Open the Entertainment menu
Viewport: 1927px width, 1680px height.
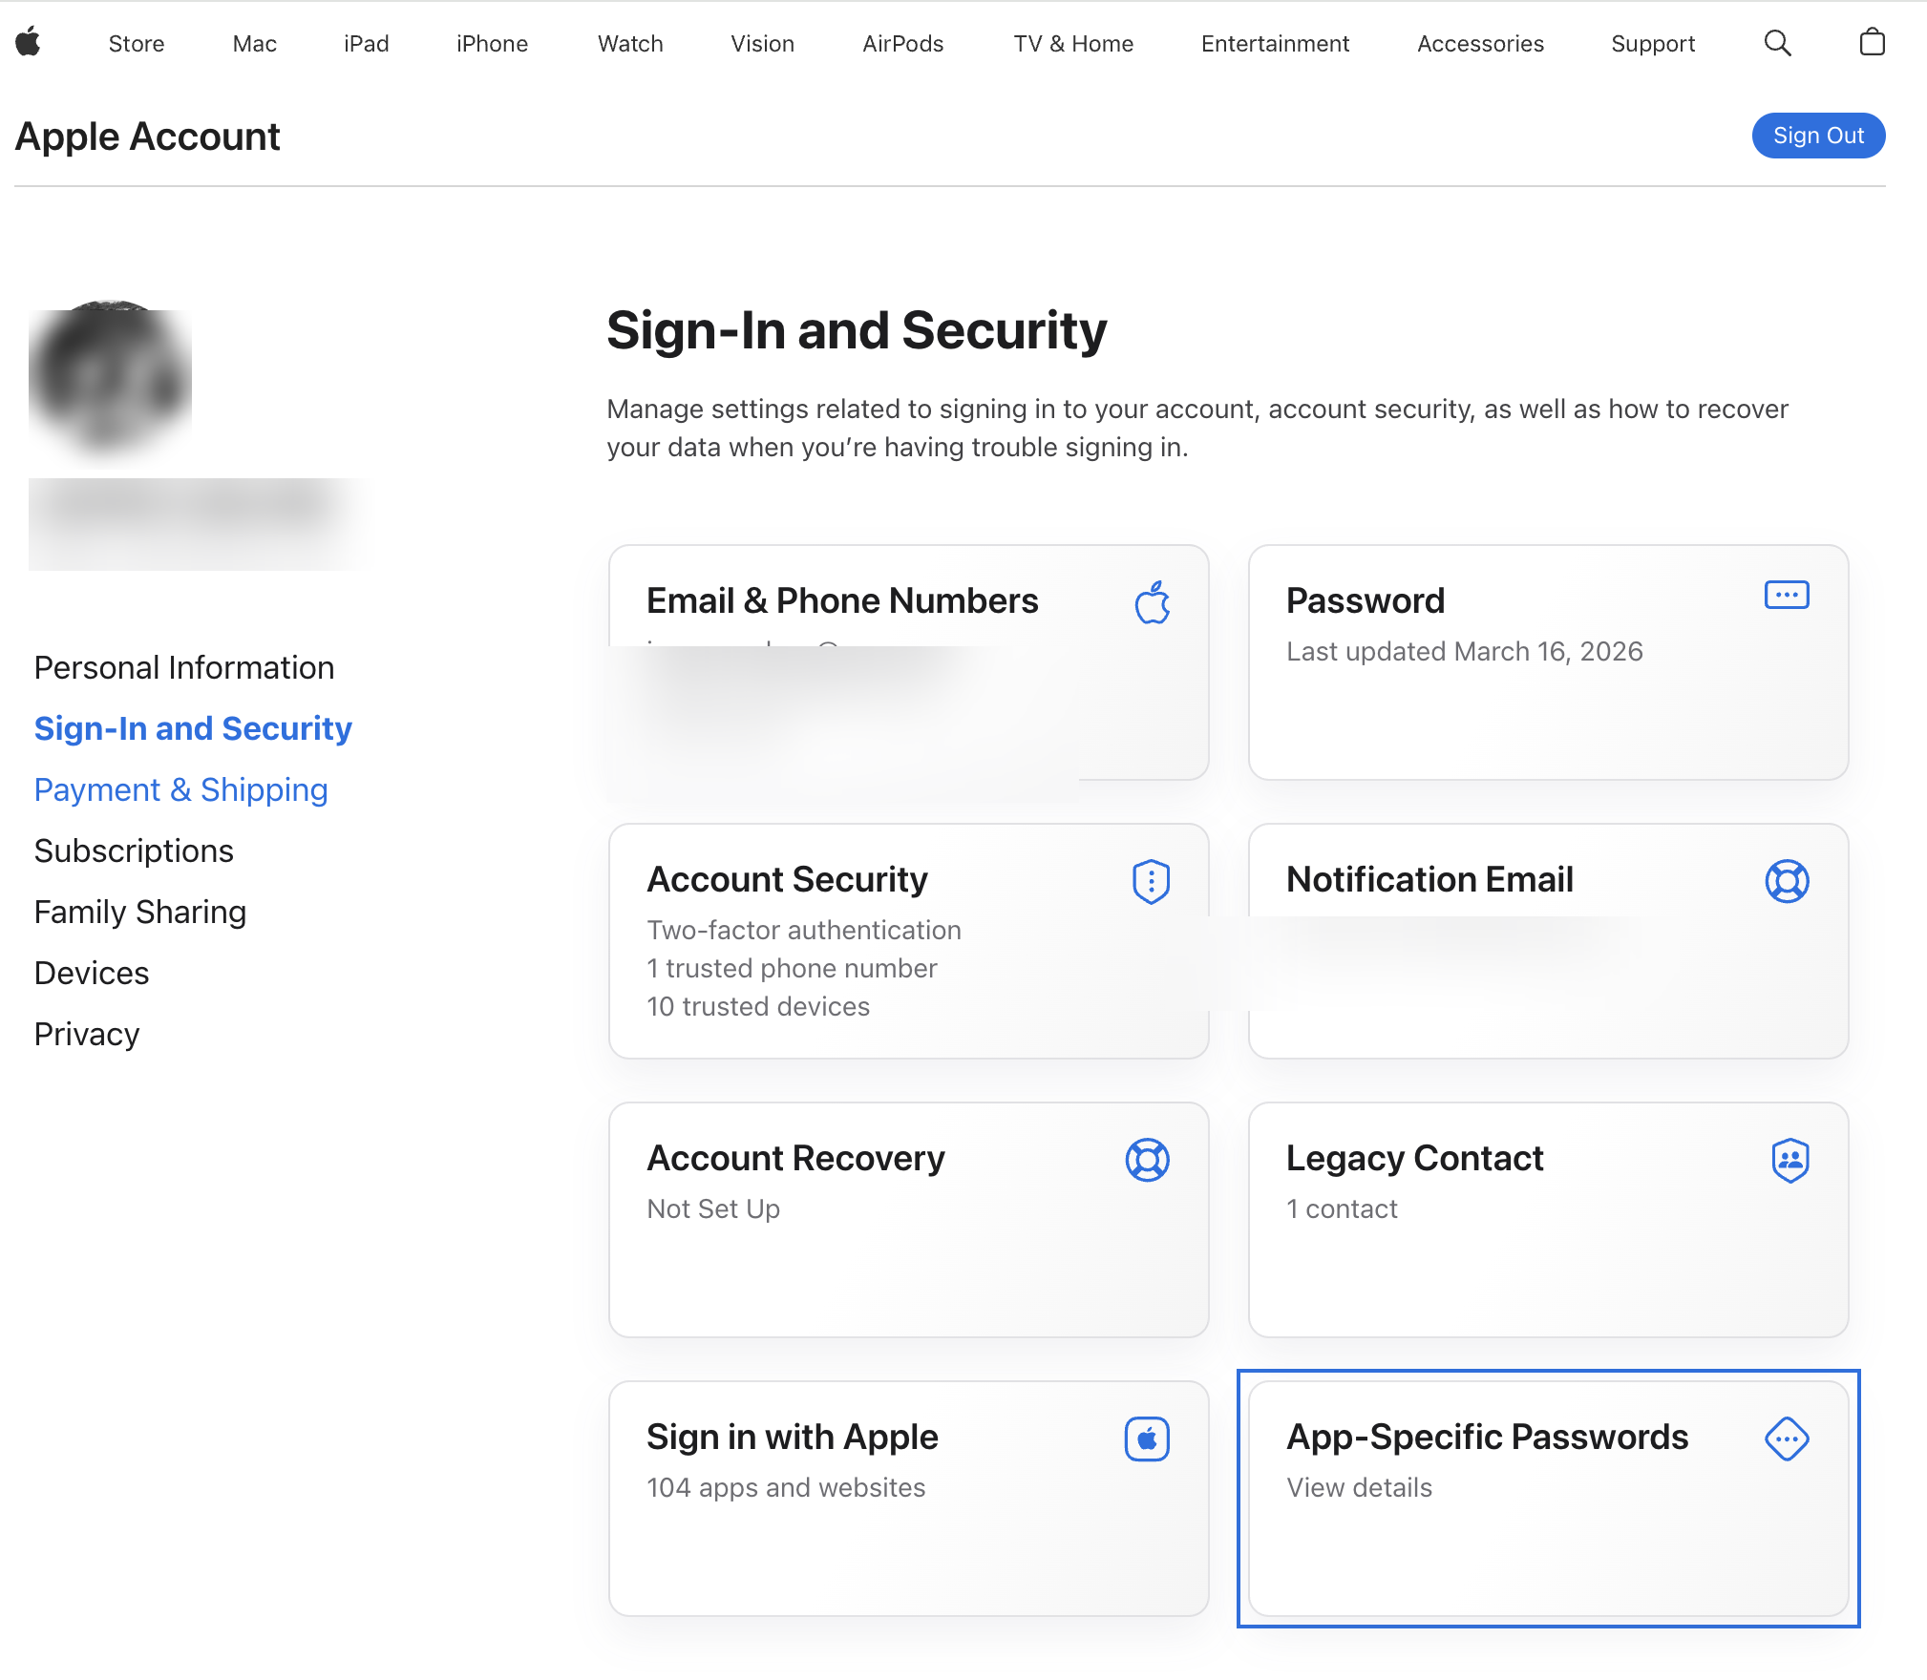point(1276,44)
